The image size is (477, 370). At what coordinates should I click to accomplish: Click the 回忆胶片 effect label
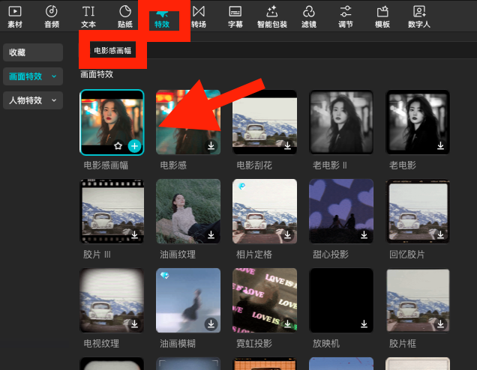tap(407, 254)
